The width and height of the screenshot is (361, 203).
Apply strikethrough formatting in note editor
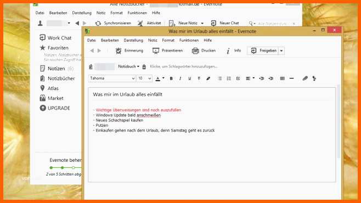(199, 78)
